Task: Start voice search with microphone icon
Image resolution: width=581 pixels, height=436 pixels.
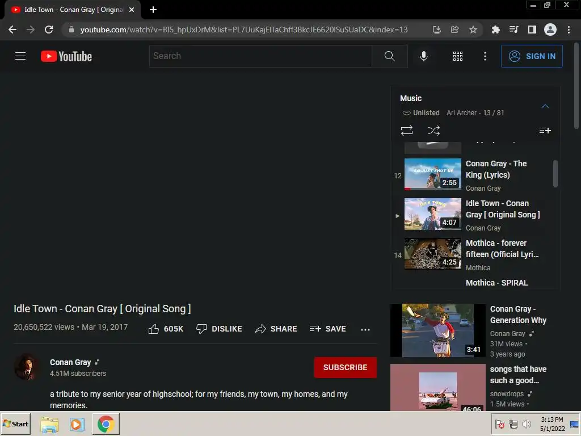Action: pyautogui.click(x=423, y=56)
